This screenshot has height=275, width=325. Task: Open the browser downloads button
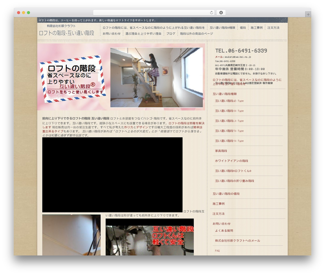tap(221, 13)
